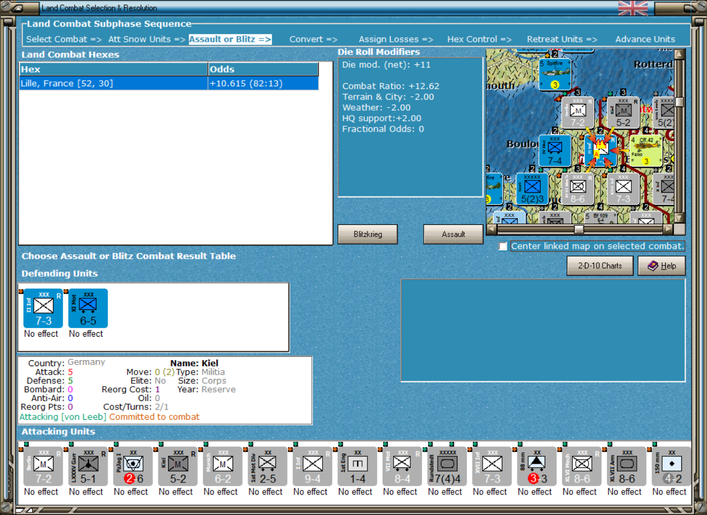Click the CR.42 Falco aircraft counter on map
The height and width of the screenshot is (515, 707).
[646, 151]
